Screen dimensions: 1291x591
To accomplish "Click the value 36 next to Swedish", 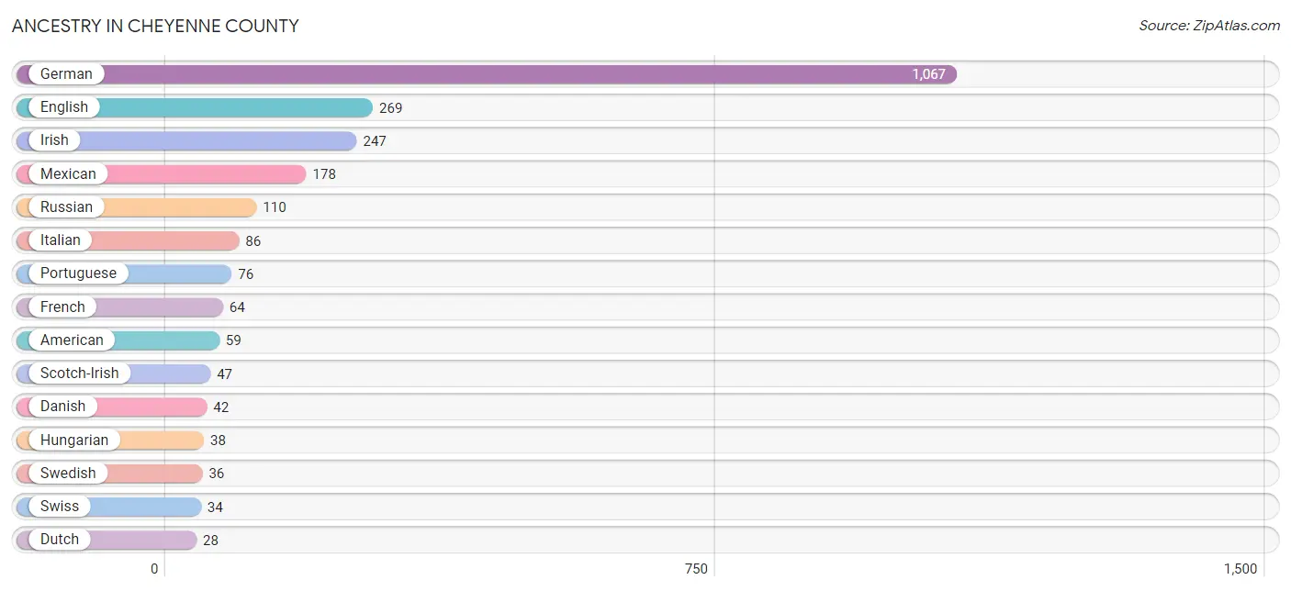I will 217,474.
